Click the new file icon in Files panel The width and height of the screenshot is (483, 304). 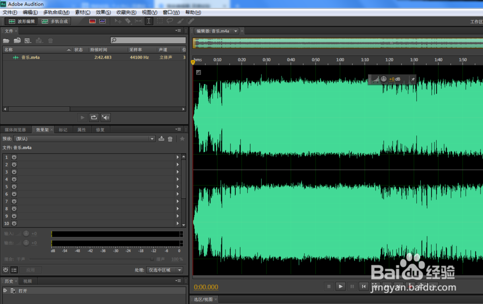pyautogui.click(x=28, y=41)
